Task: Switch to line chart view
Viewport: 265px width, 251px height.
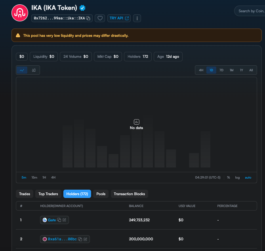Action: [22, 70]
